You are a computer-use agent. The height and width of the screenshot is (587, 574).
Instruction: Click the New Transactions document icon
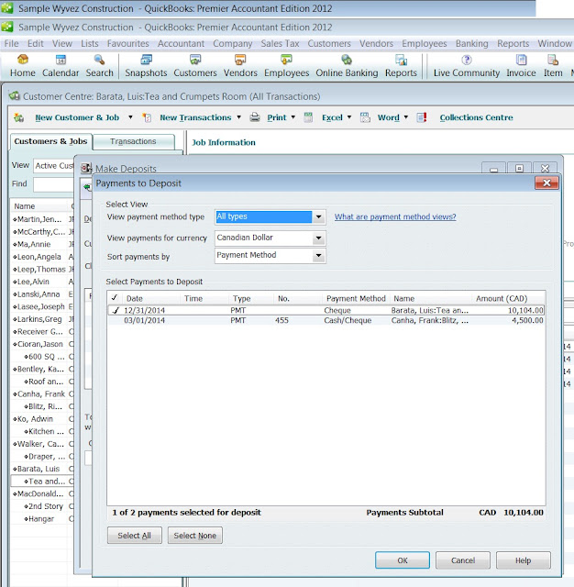coord(147,118)
